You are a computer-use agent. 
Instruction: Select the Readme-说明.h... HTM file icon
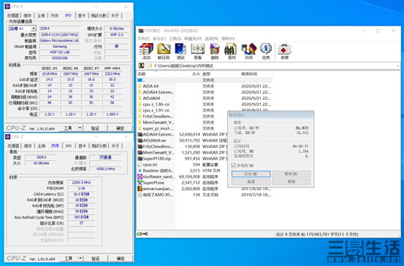tap(140, 171)
